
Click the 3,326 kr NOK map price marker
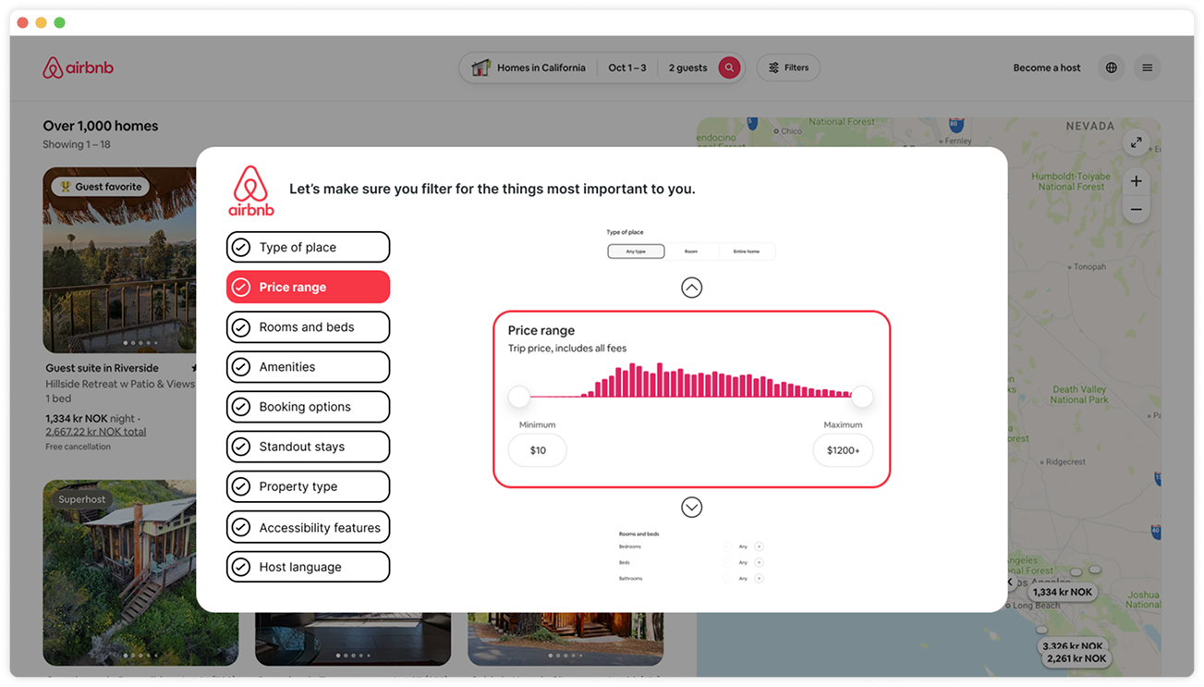[x=1072, y=645]
